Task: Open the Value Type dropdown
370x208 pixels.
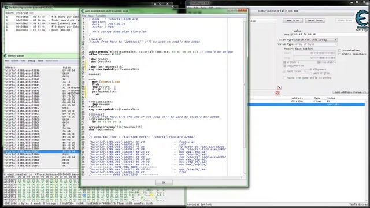Action: click(x=315, y=44)
